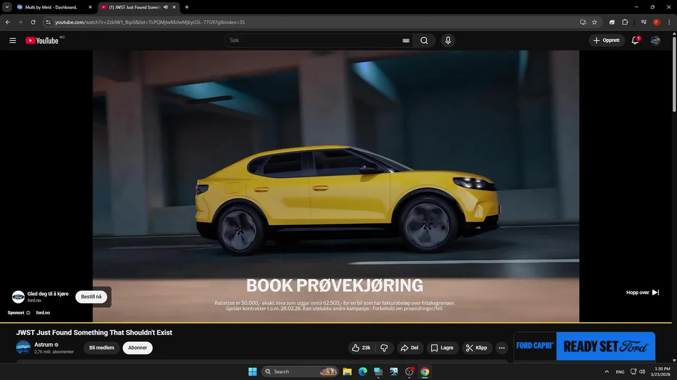Open OBS Studio taskbar icon
The width and height of the screenshot is (677, 380).
409,372
